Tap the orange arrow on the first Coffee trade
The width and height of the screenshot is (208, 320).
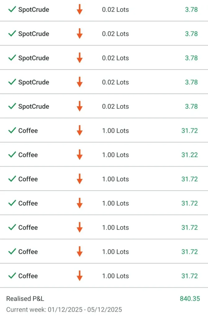80,130
